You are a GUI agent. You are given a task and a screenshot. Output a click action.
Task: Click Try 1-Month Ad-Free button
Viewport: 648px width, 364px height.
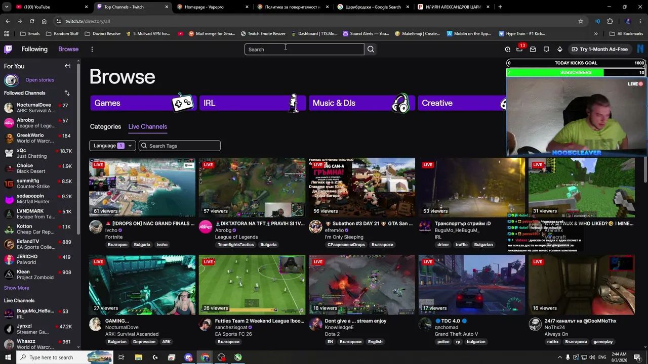(599, 49)
